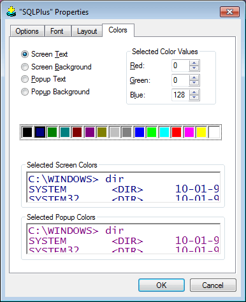Click the Selected Screen Colors preview
Screen dimensions: 246x302
[123, 187]
